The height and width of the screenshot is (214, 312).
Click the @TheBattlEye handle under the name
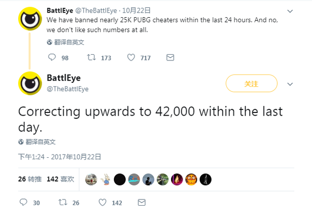pos(68,89)
